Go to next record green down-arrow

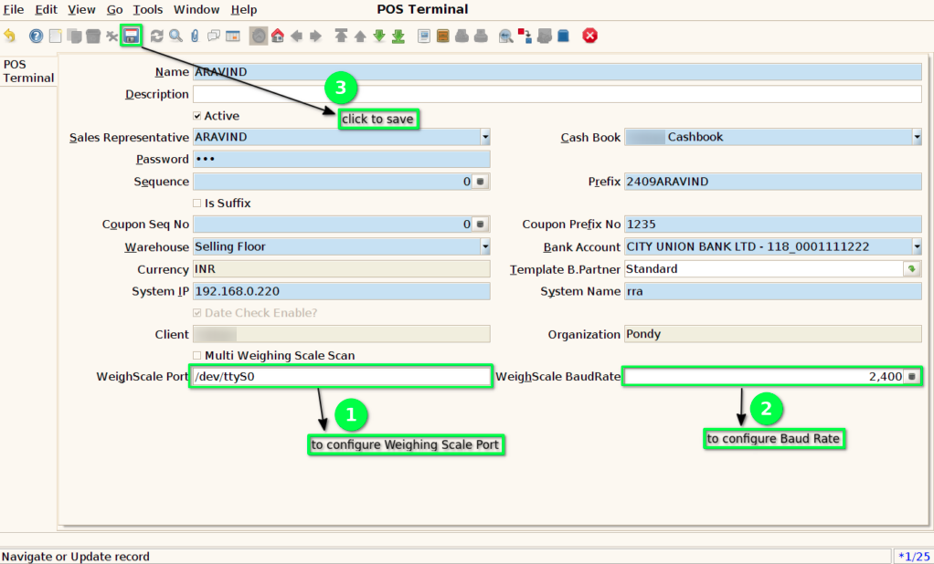[379, 36]
